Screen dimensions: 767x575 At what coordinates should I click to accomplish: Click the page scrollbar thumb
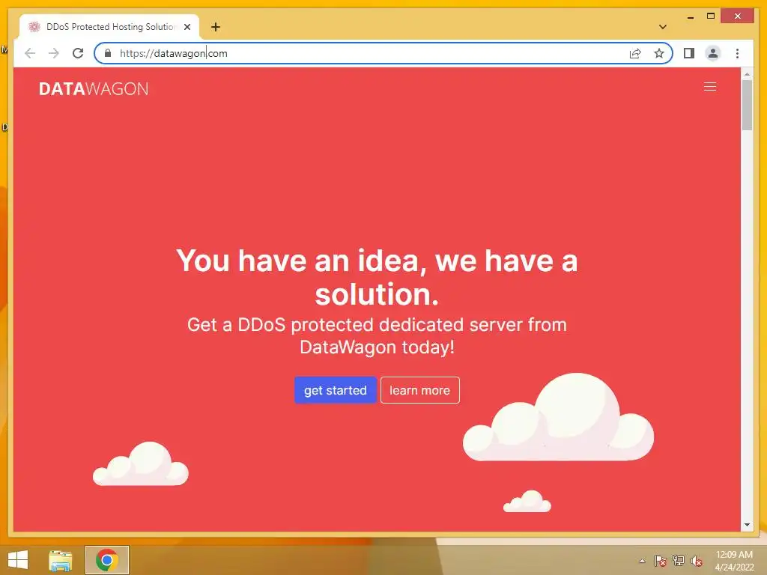747,105
